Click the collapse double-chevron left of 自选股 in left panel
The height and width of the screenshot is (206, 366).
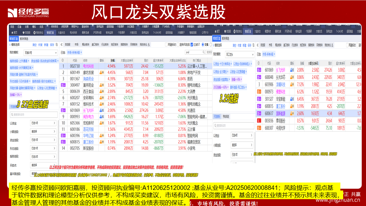click(61, 44)
